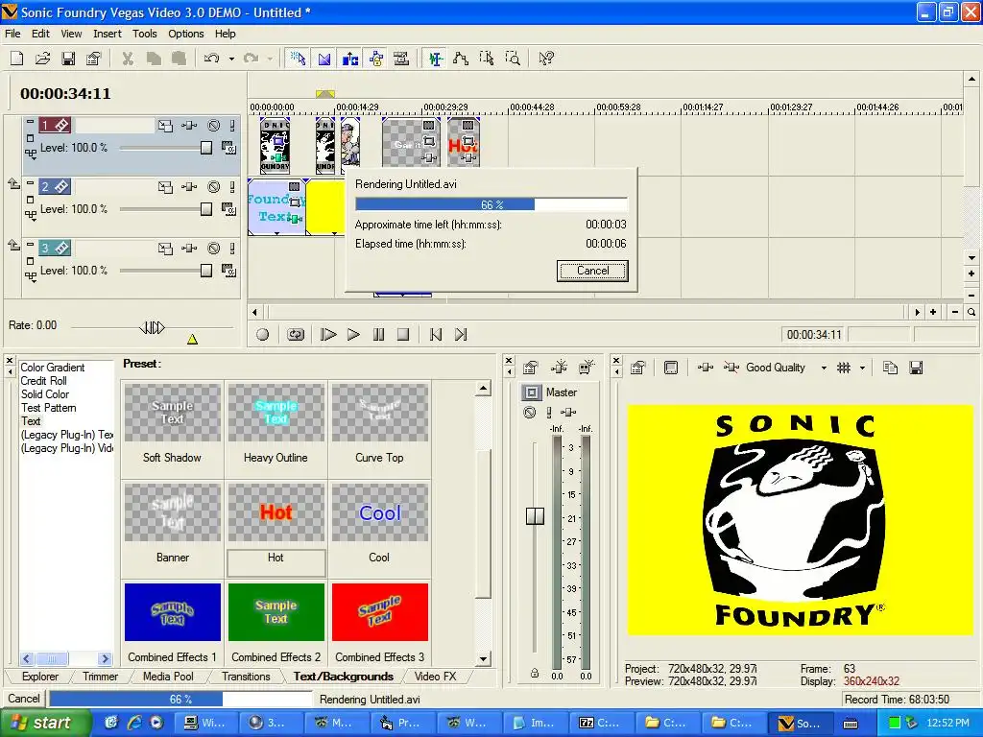Select the Selection Edit tool icon
The height and width of the screenshot is (737, 983).
(x=487, y=59)
